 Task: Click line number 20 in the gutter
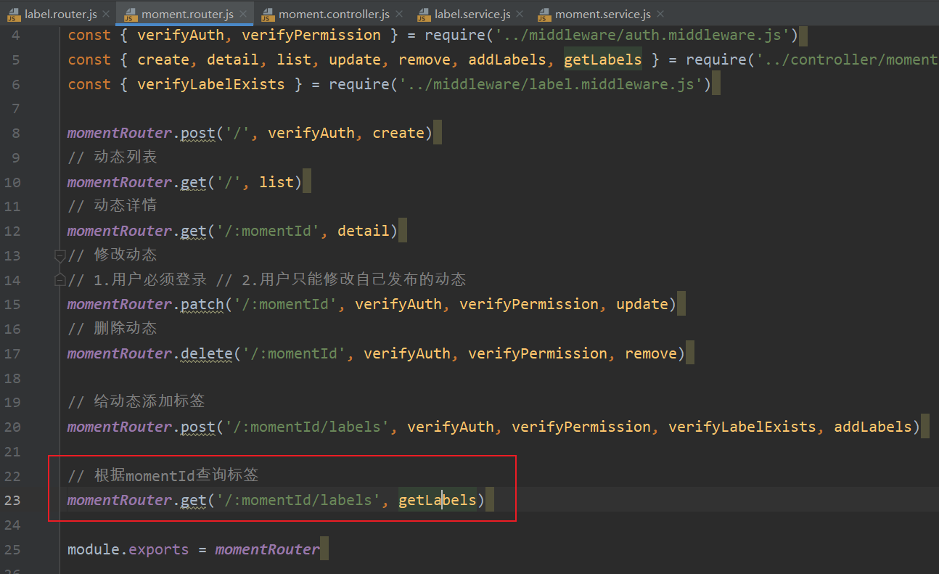(12, 427)
